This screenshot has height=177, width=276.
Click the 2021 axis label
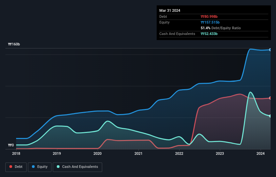coord(139,153)
